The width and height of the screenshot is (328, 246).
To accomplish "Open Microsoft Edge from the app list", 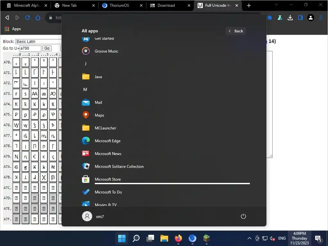I will [165, 141].
